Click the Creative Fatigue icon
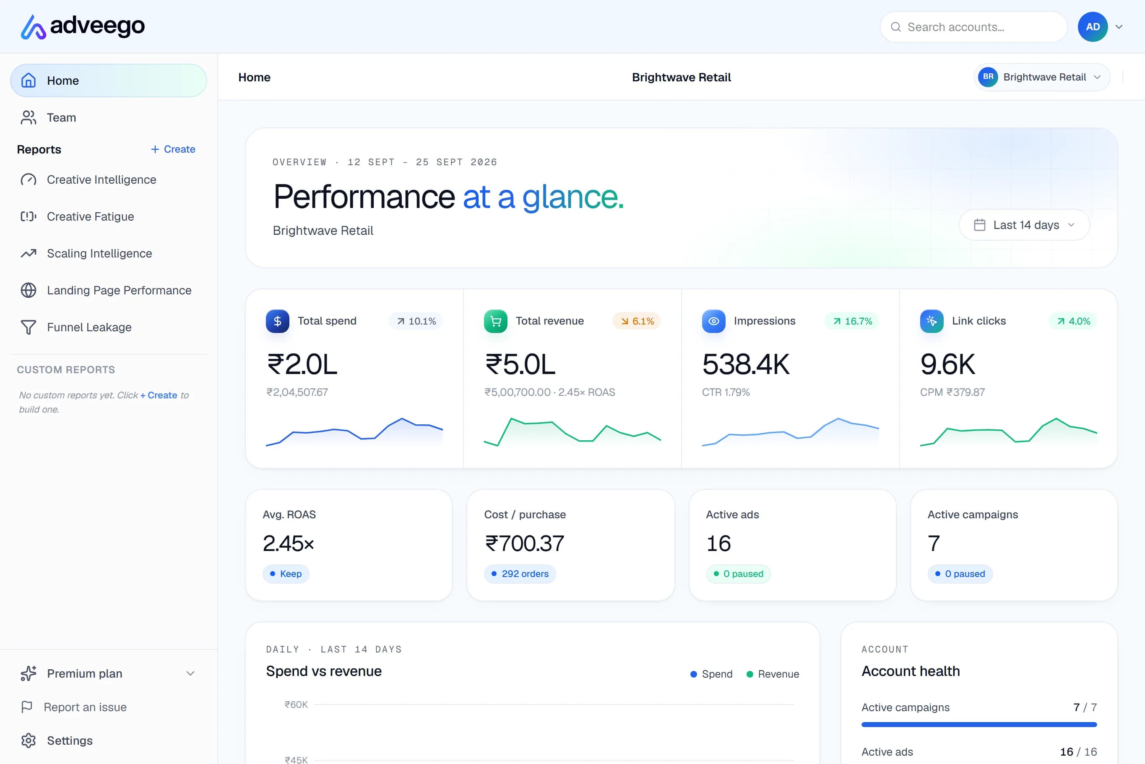1145x764 pixels. 28,216
